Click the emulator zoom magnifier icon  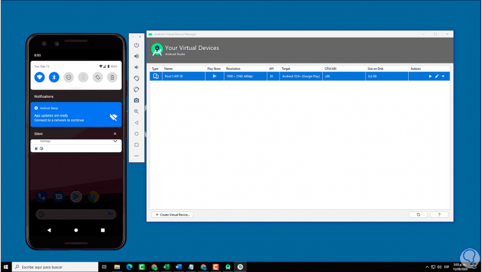click(137, 111)
